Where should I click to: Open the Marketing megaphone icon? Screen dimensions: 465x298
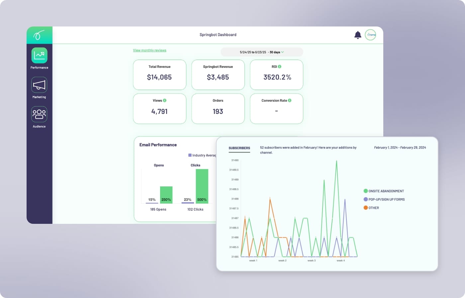[x=39, y=85]
